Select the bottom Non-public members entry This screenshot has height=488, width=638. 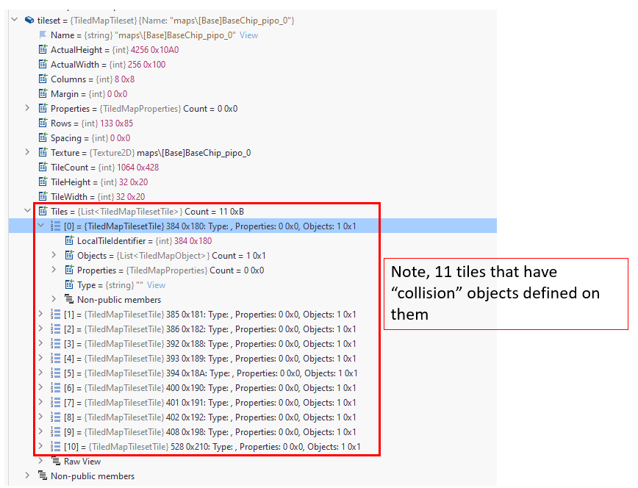pos(87,476)
